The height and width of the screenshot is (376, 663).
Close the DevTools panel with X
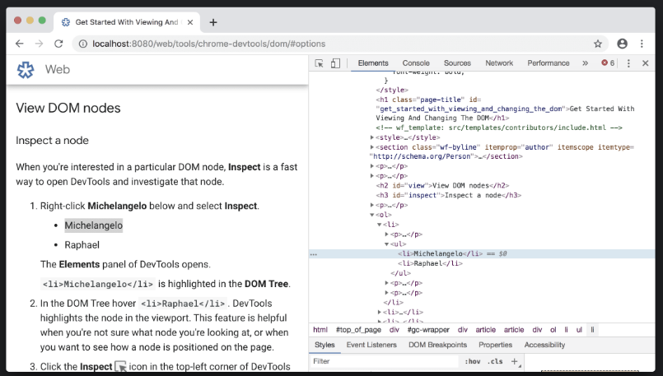click(645, 63)
